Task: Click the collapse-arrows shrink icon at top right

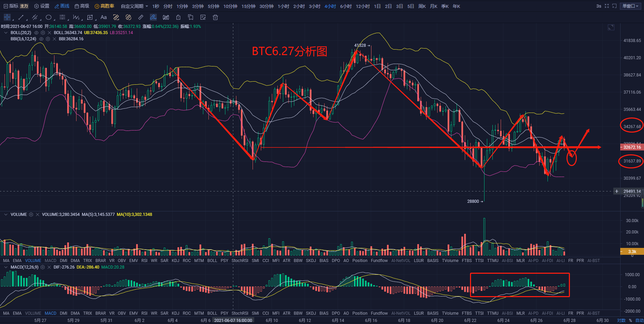Action: [607, 6]
